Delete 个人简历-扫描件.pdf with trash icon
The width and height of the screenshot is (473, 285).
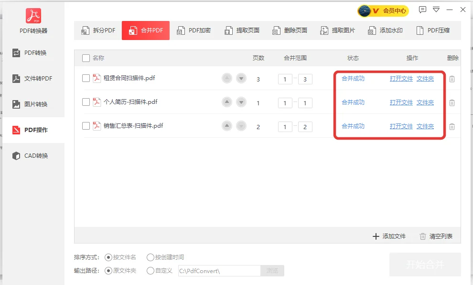click(x=452, y=102)
